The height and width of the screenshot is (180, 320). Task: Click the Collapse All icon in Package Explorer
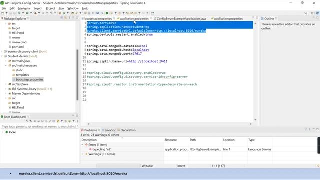pos(62,18)
